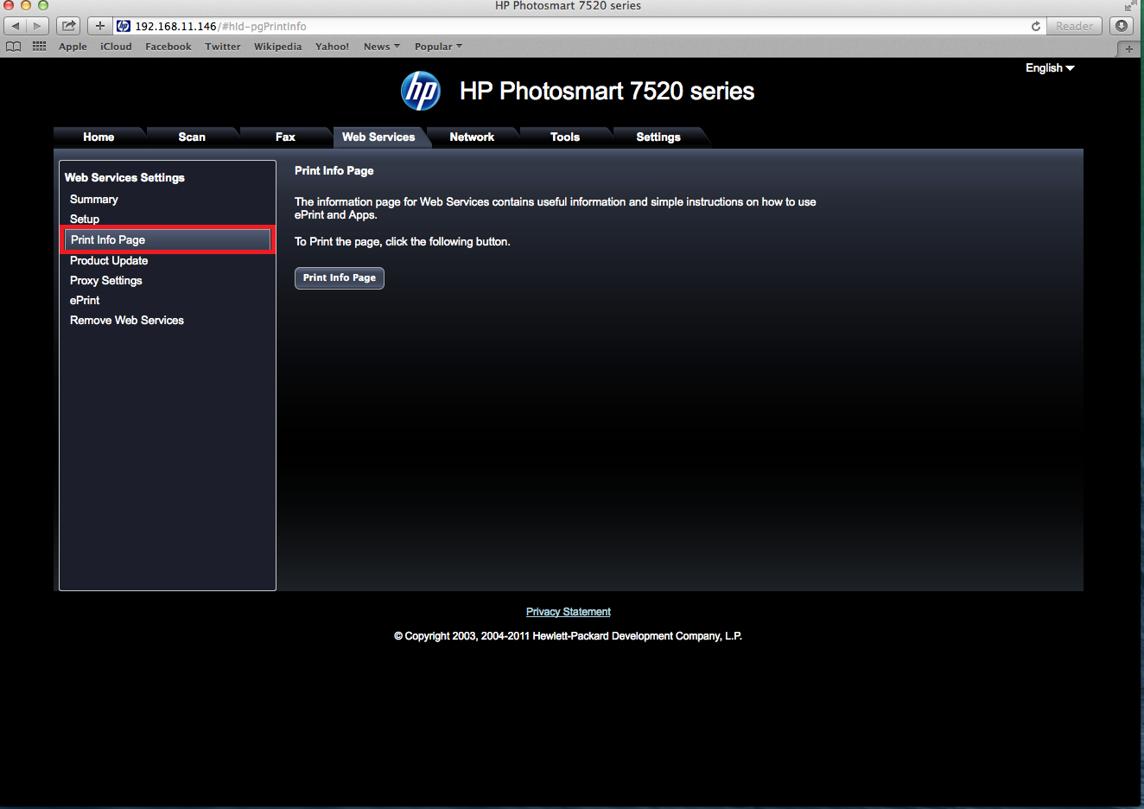
Task: Open Setup in the sidebar
Action: [x=85, y=219]
